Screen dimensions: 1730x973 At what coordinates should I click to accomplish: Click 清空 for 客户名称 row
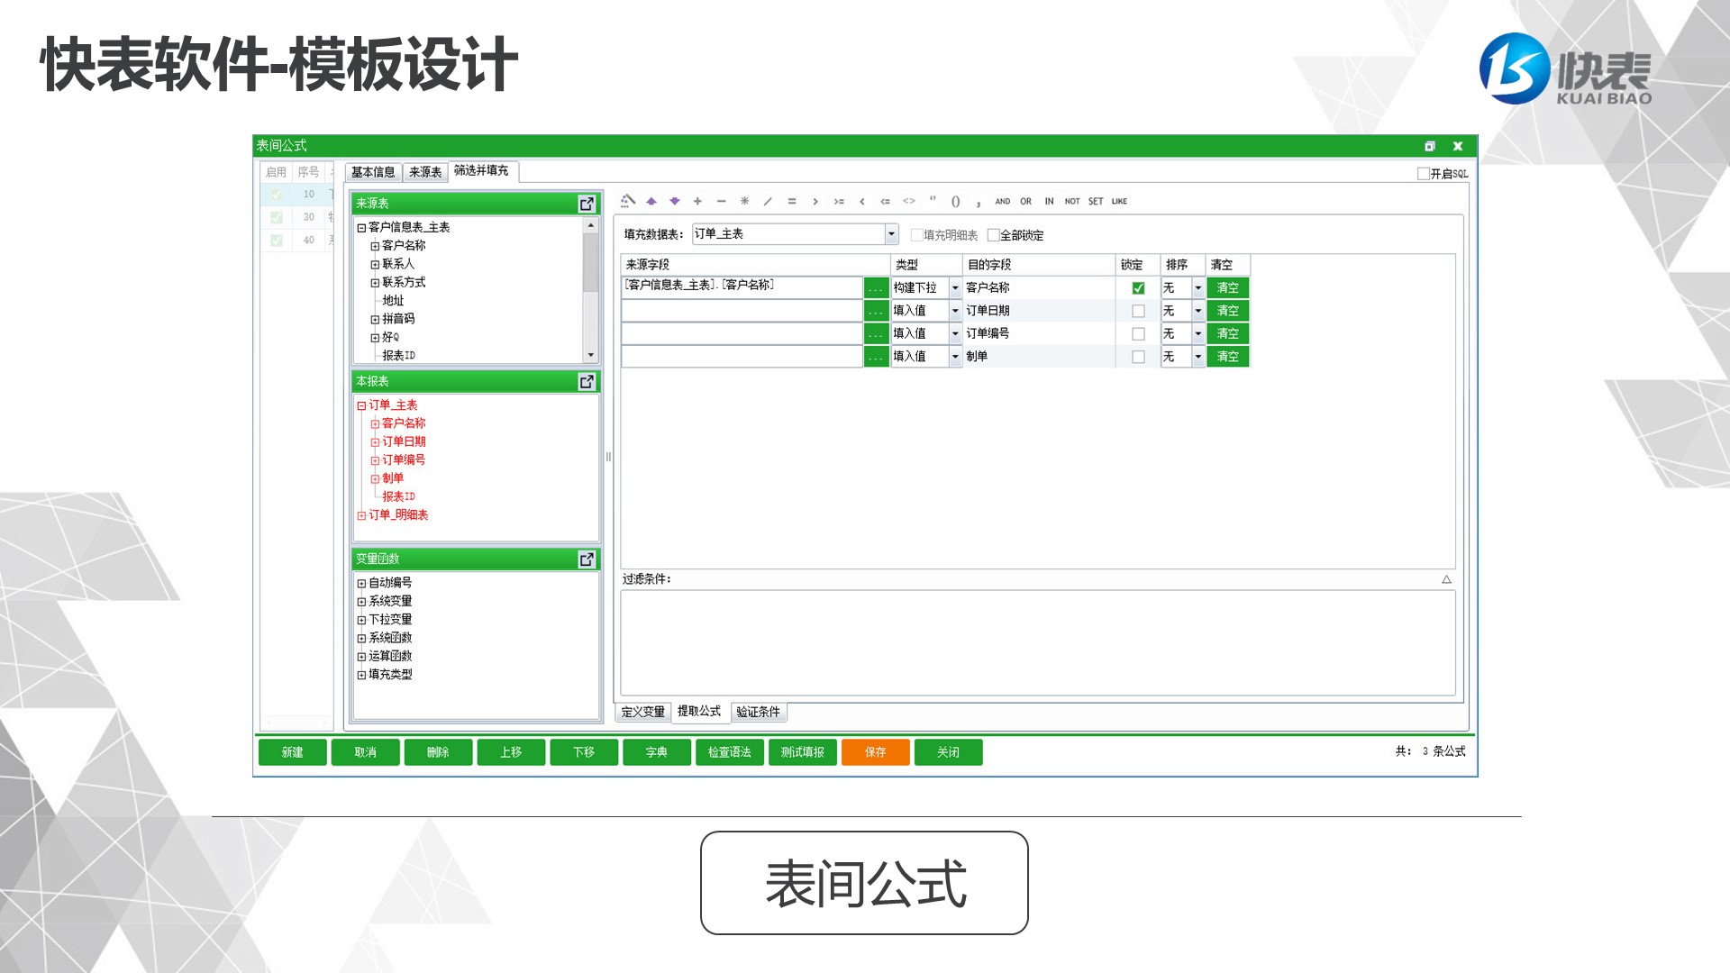[x=1227, y=288]
